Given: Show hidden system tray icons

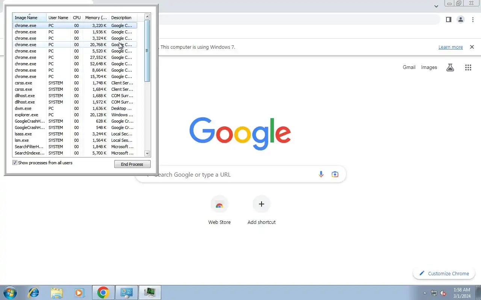Looking at the screenshot, I should tap(425, 293).
